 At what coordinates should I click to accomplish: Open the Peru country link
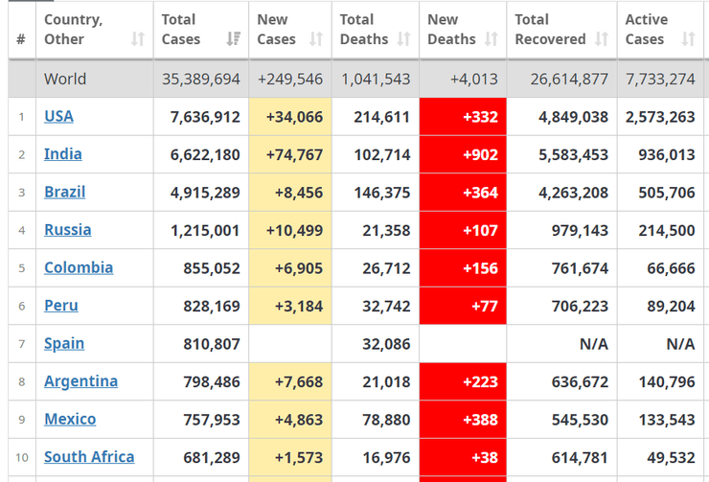[61, 306]
